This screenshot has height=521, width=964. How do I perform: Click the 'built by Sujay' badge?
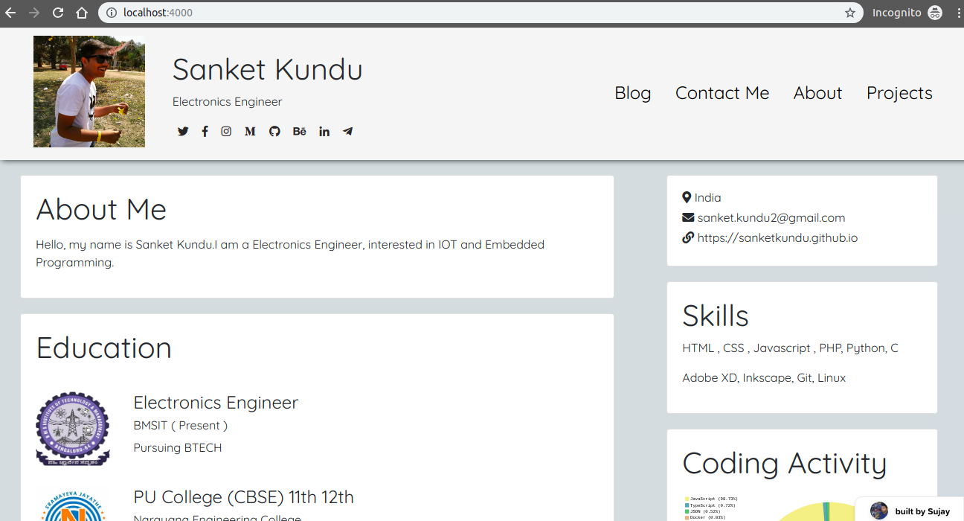click(910, 511)
